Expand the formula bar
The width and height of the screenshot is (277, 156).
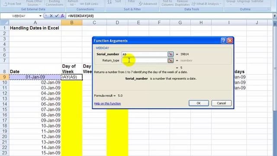[x=274, y=16]
